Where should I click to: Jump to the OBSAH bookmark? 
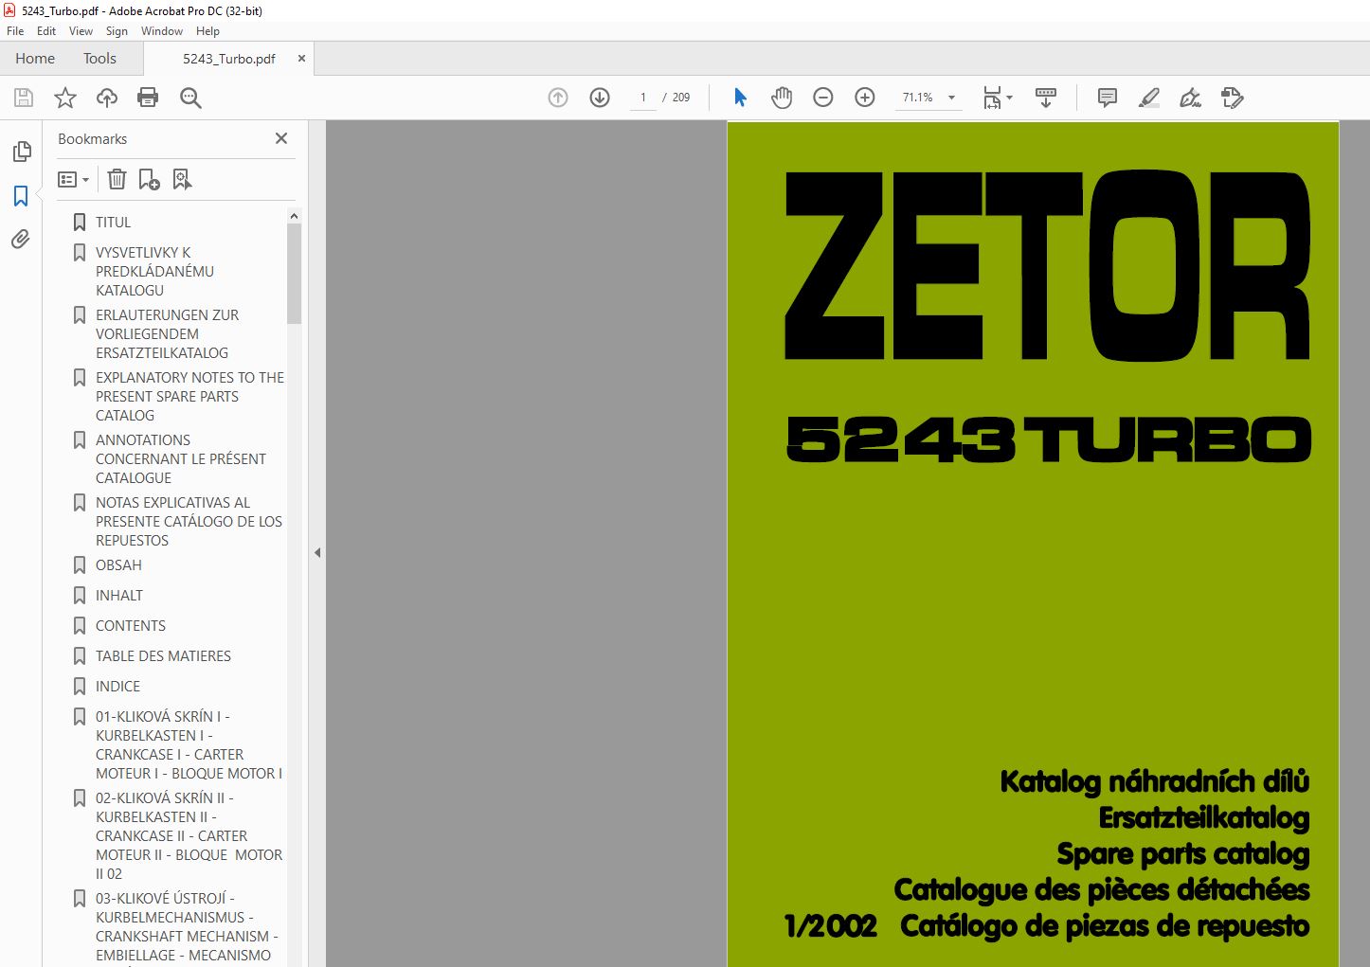tap(118, 564)
